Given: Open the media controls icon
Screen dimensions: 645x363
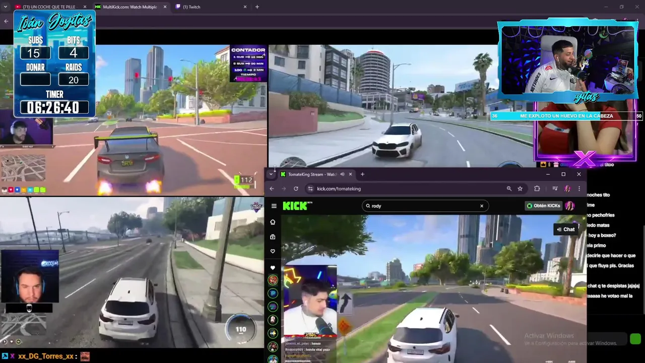Looking at the screenshot, I should pyautogui.click(x=555, y=189).
